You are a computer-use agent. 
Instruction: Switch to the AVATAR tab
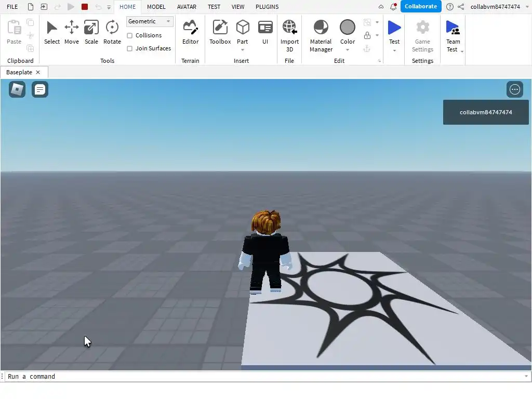click(x=187, y=6)
